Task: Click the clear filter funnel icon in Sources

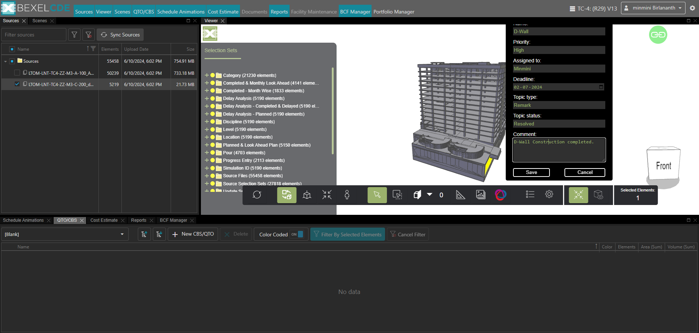Action: (x=89, y=35)
